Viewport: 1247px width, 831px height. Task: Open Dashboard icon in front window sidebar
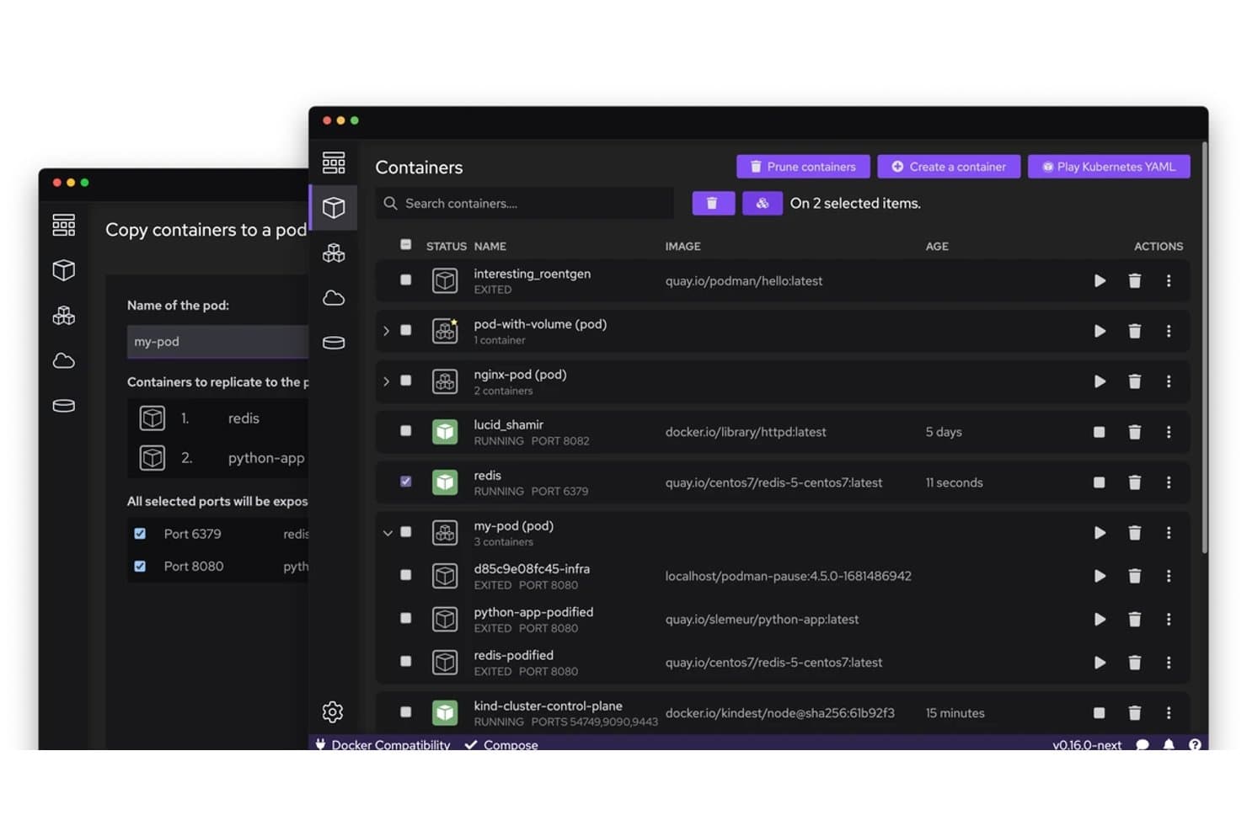[x=334, y=162]
